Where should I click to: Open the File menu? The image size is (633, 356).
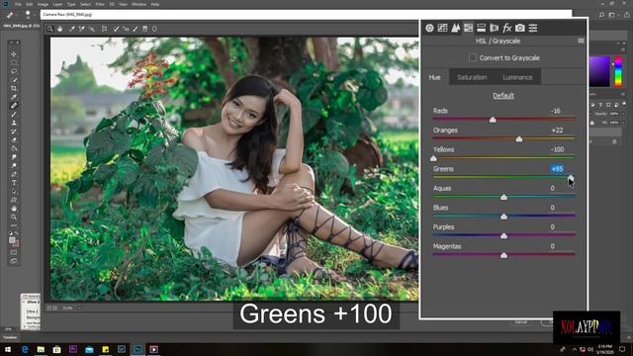(18, 4)
